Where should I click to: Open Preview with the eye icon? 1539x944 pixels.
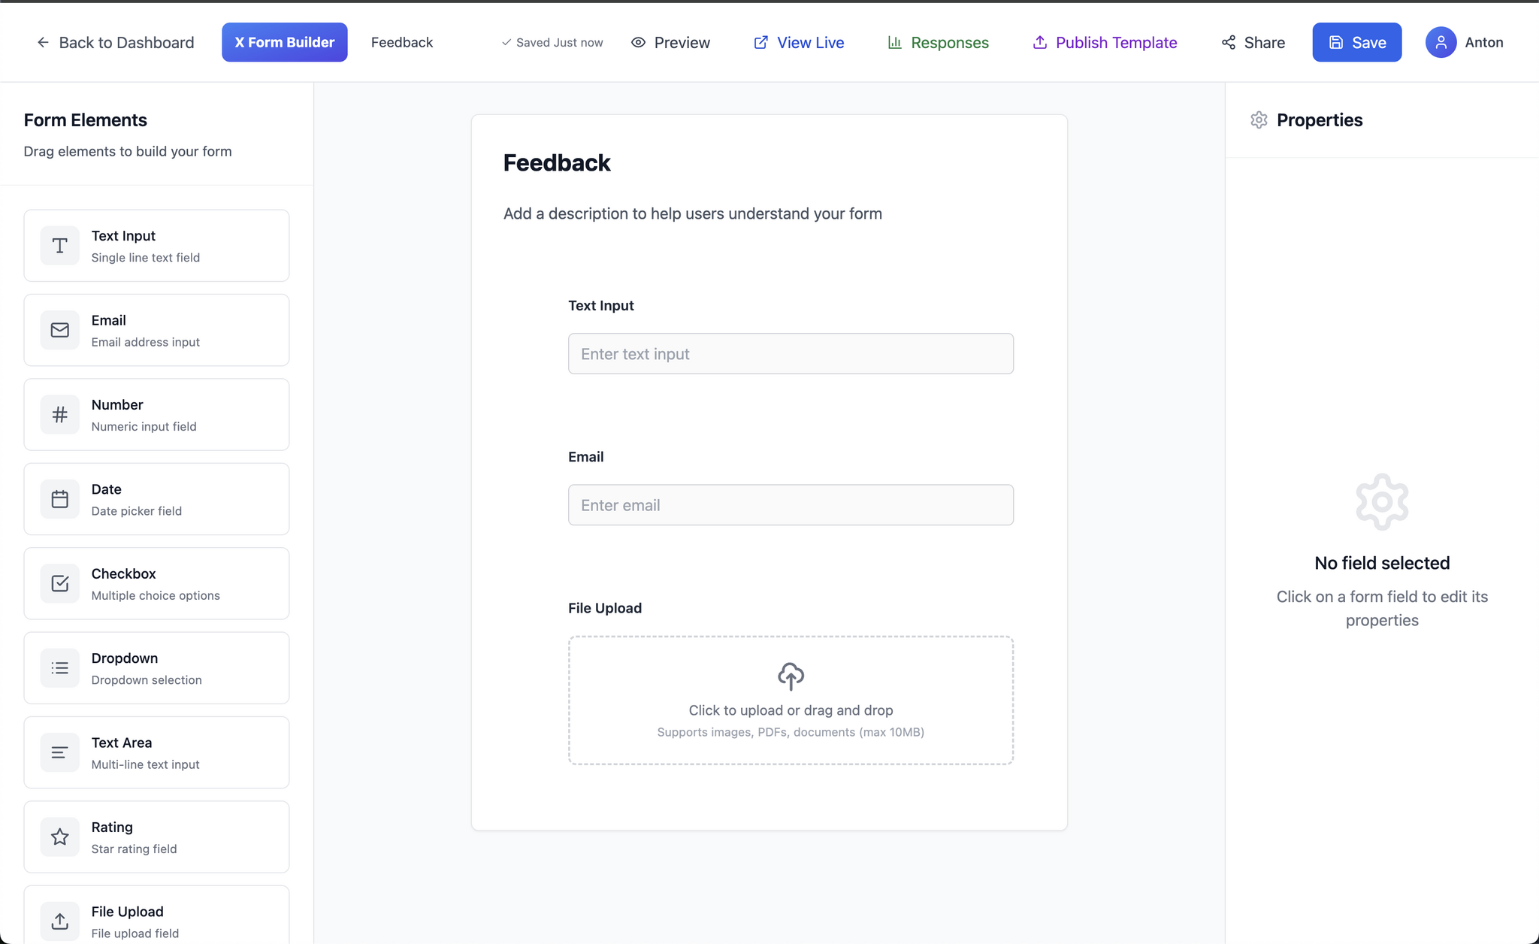pos(670,42)
